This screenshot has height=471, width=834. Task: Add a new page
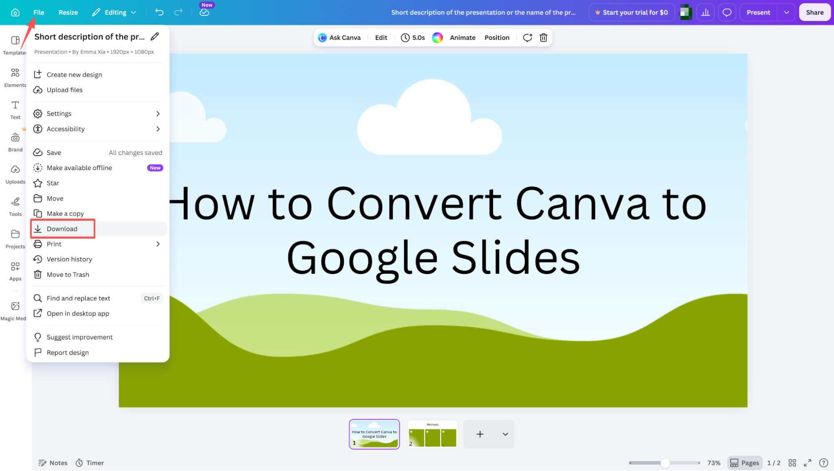click(480, 434)
